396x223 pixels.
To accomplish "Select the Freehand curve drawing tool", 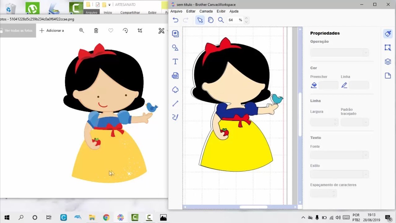I will coord(175,117).
